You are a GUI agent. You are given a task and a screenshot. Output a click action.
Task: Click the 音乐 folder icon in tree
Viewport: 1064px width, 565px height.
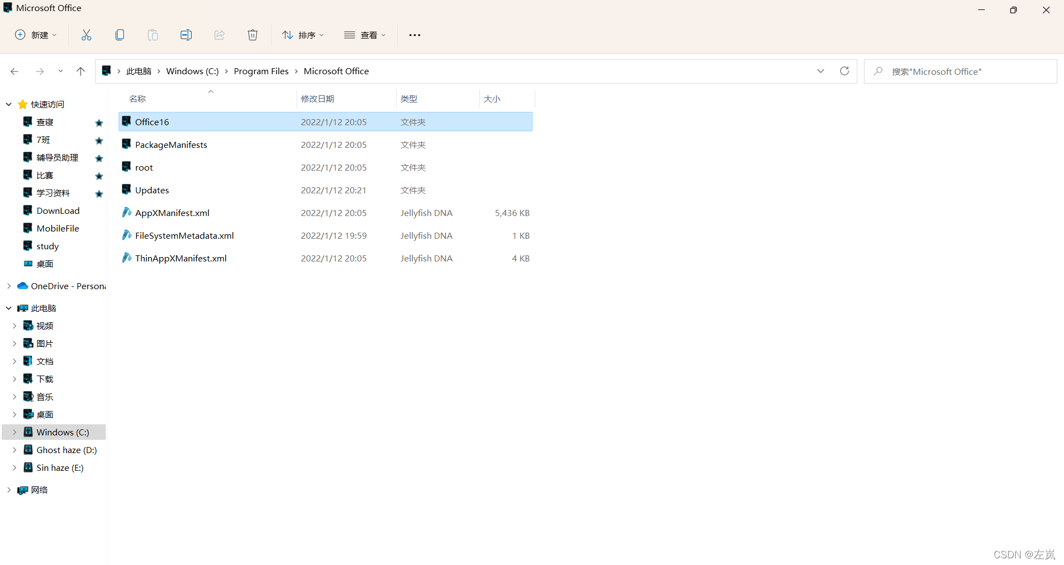point(28,397)
